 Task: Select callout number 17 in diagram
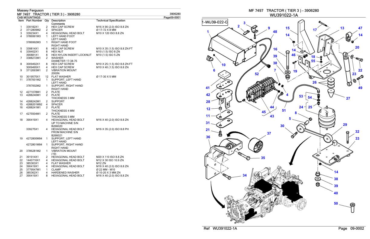(315, 30)
